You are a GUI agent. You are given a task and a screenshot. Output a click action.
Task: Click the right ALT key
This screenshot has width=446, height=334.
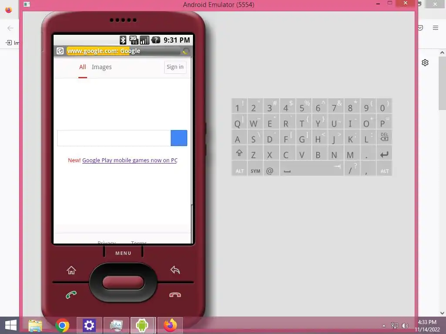click(x=384, y=170)
